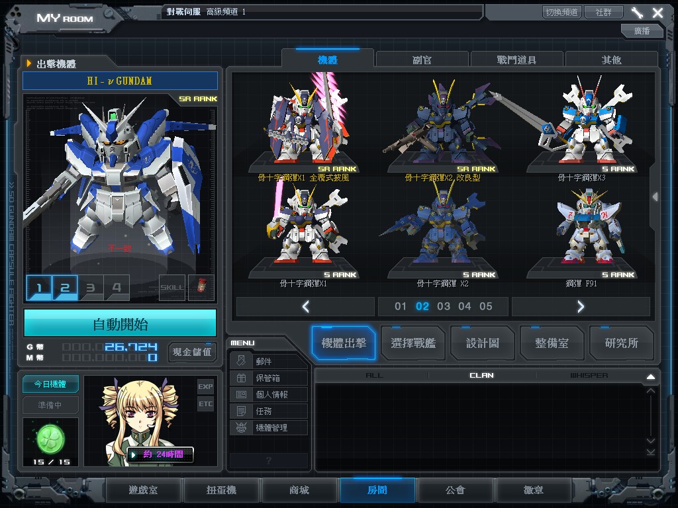This screenshot has height=508, width=678.
Task: Open the wrench settings icon
Action: tap(637, 13)
